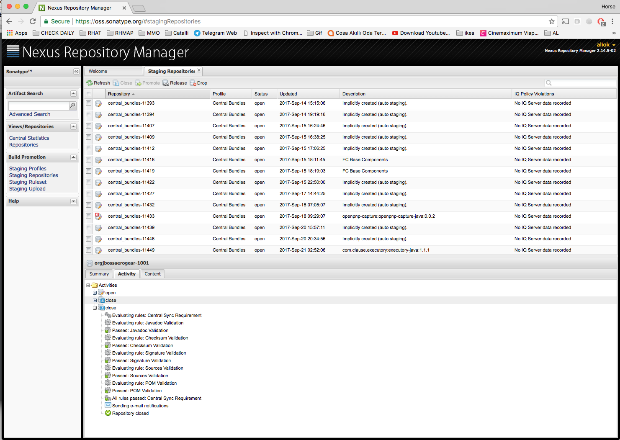620x440 pixels.
Task: Click the Nexus hamburger logo icon
Action: click(x=13, y=51)
